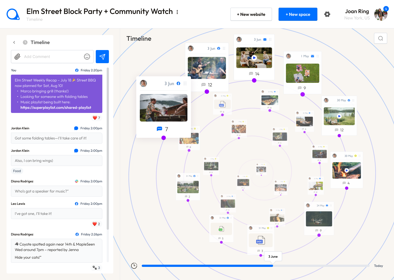Viewport: 394px width, 280px height.
Task: Click the paperclip attachment icon
Action: coord(18,57)
